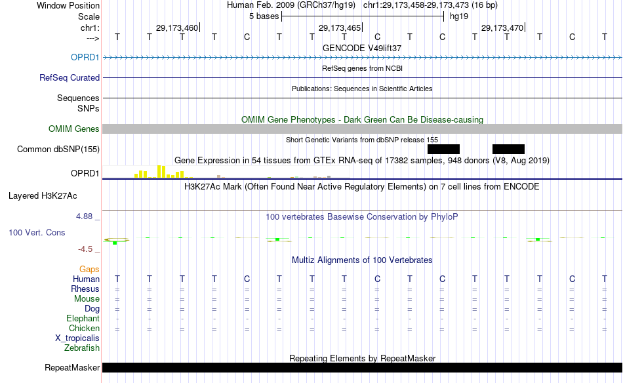Click the Multiz Alignments of 100 Vertebrates title
The image size is (623, 383).
(x=362, y=260)
